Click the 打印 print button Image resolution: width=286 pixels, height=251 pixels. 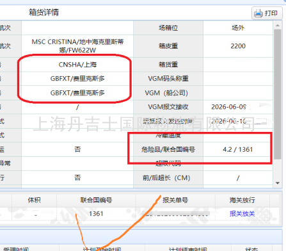pyautogui.click(x=267, y=13)
